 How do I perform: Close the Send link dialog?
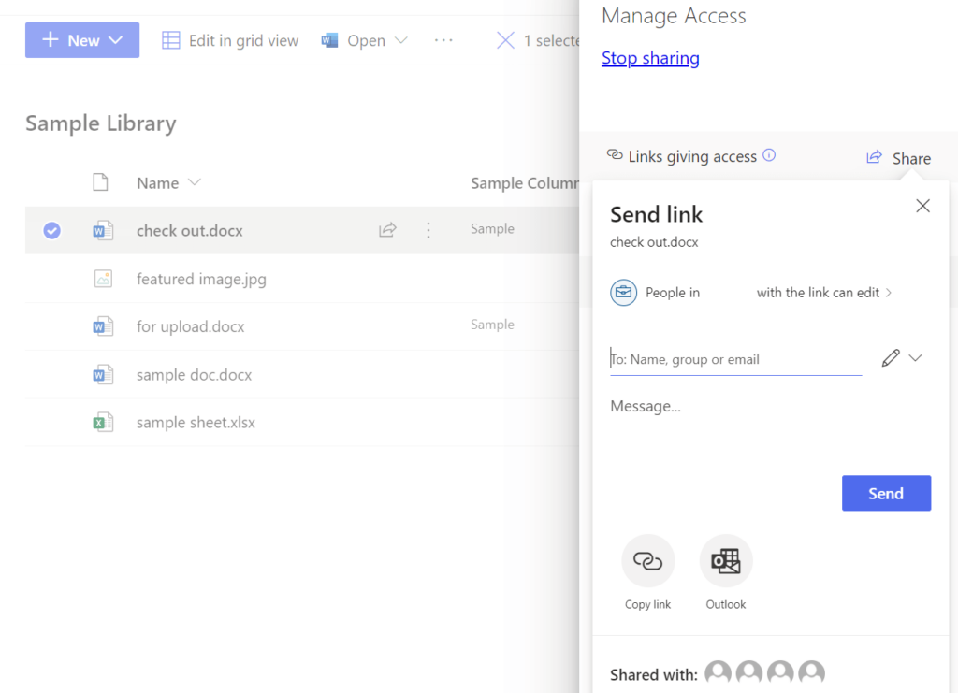[922, 206]
